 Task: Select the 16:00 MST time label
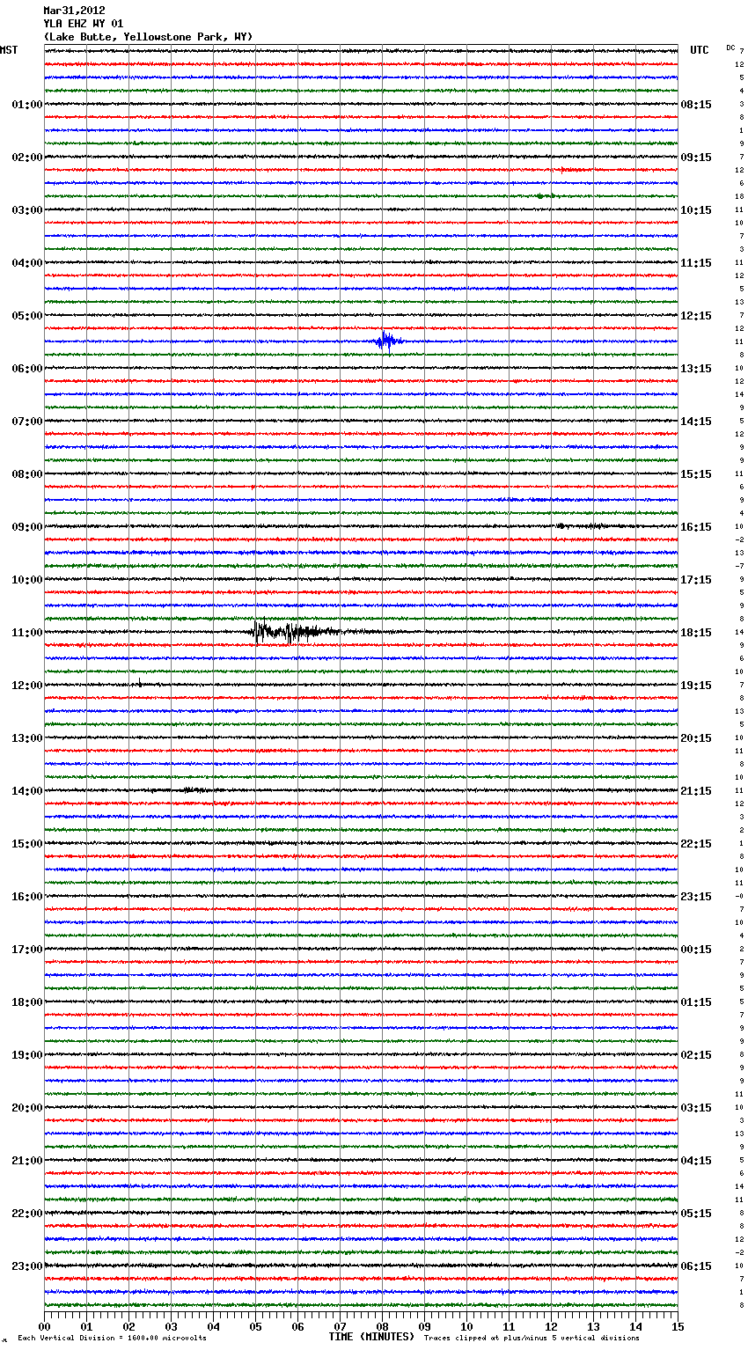27,897
